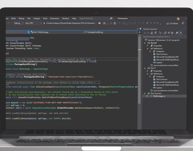Viewport: 193px width, 151px height.
Task: Open the project navigation dropdown blue arrow
Action: 29,32
